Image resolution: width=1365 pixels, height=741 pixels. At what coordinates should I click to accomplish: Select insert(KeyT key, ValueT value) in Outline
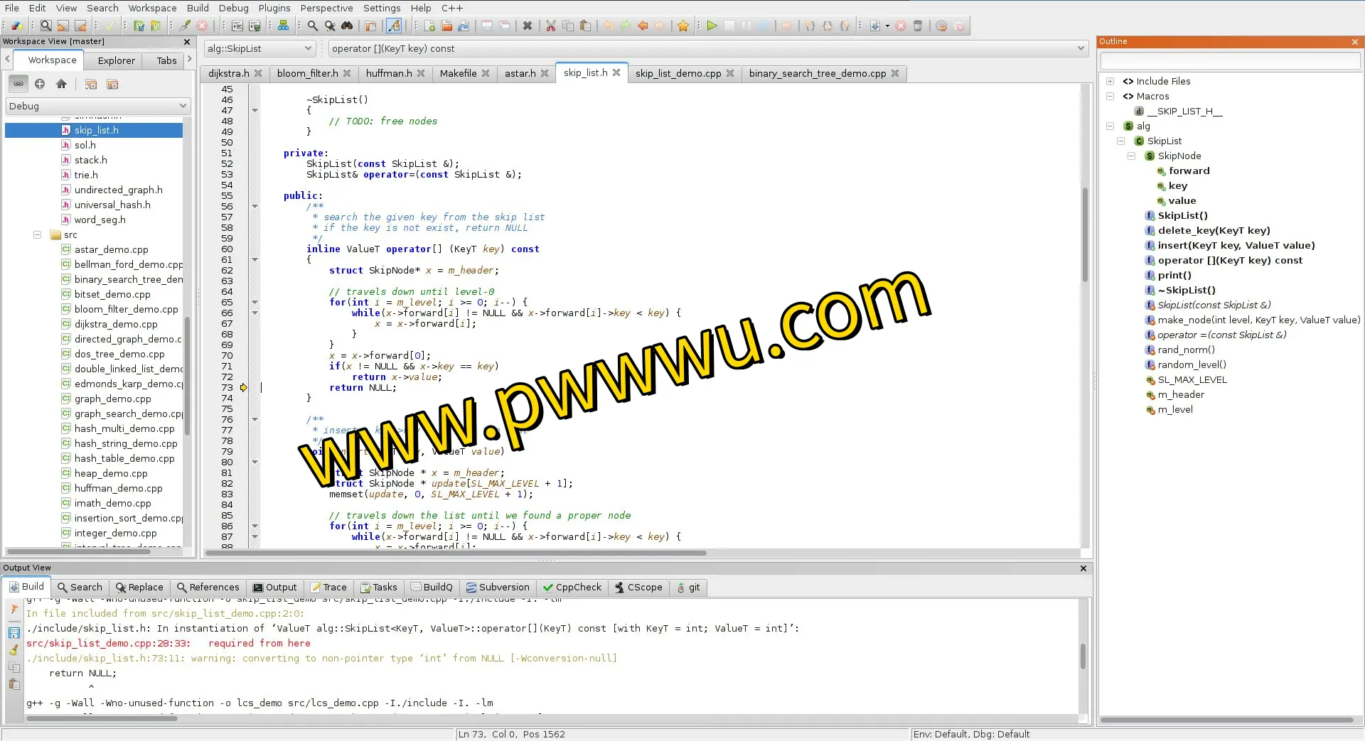[x=1236, y=246]
